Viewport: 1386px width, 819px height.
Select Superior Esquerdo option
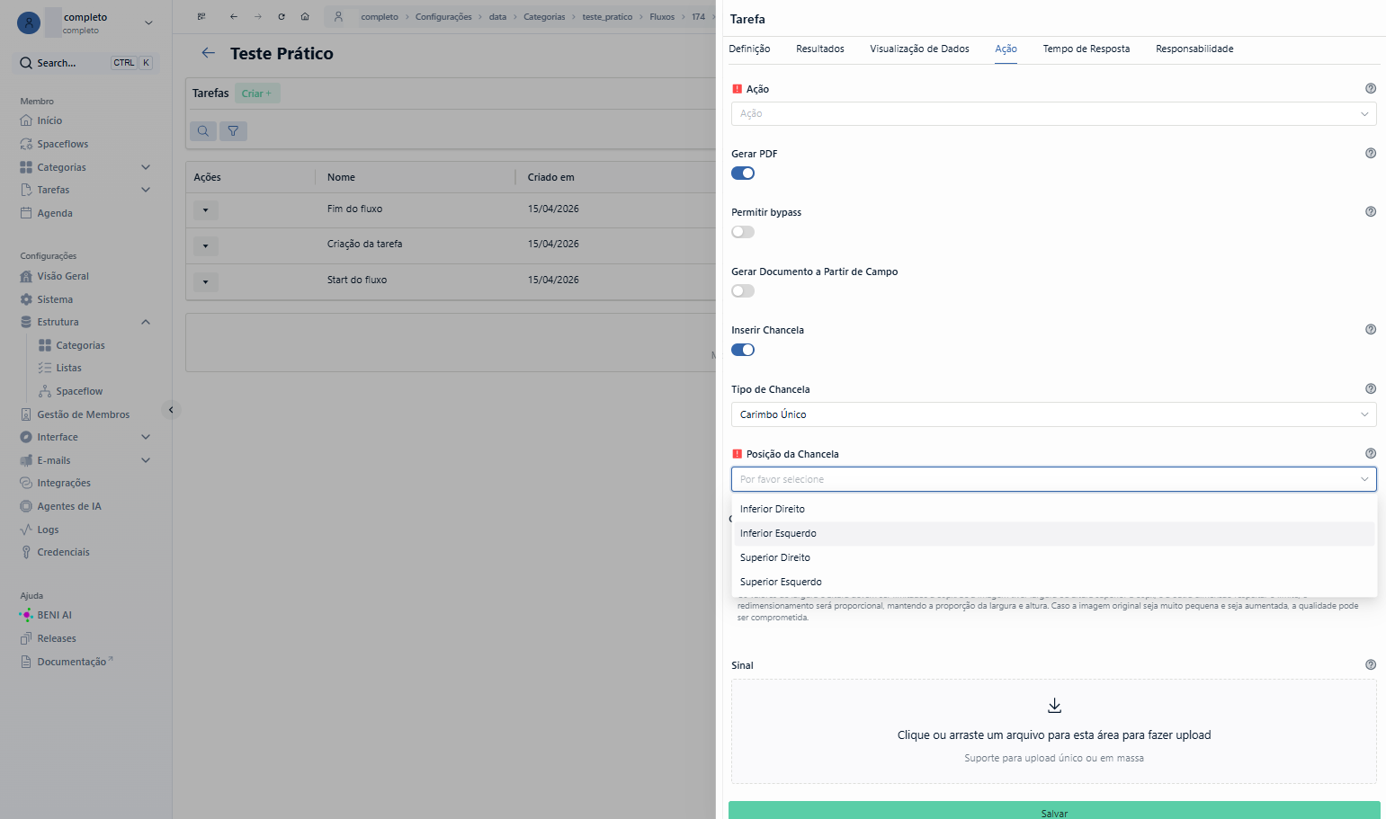[x=1053, y=582]
